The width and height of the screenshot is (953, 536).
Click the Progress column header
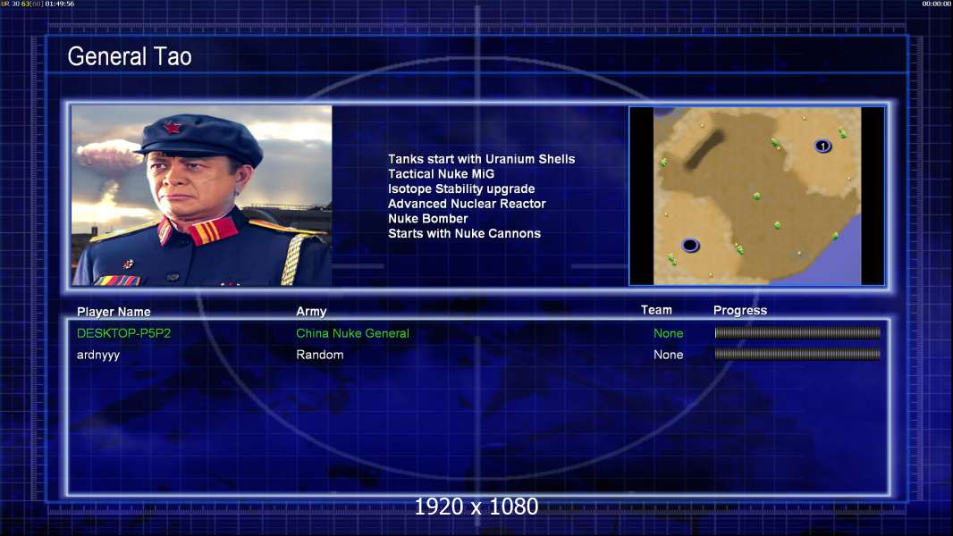coord(739,310)
